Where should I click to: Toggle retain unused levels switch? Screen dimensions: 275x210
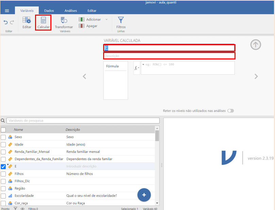pos(231,111)
